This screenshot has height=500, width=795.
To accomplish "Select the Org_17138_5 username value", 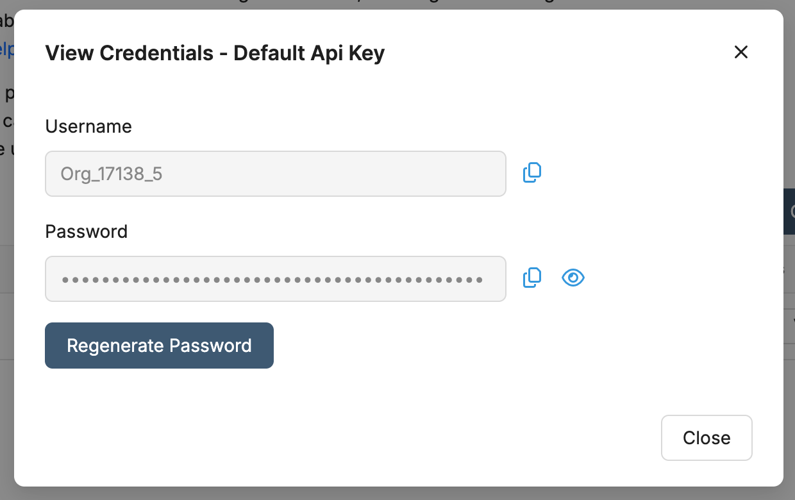I will pos(112,174).
